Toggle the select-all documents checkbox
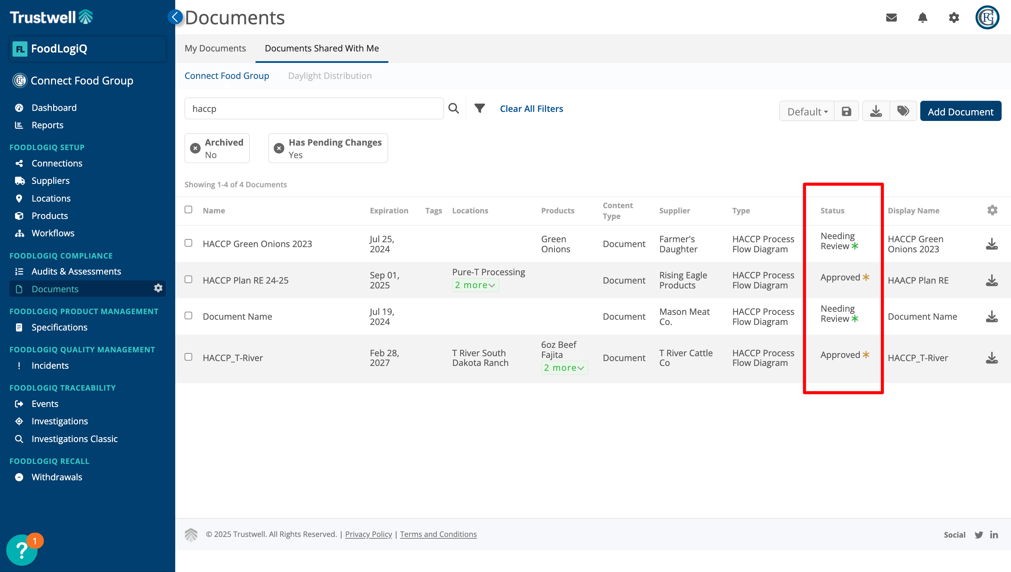The width and height of the screenshot is (1011, 572). pos(188,210)
